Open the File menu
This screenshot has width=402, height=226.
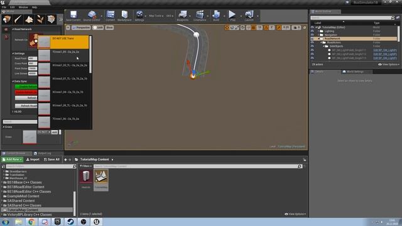4,7
